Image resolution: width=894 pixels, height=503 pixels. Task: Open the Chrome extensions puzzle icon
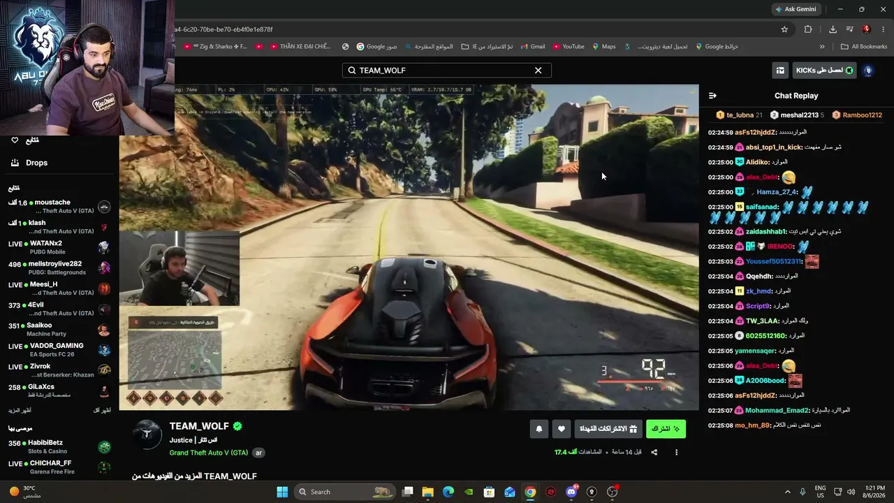click(x=808, y=29)
